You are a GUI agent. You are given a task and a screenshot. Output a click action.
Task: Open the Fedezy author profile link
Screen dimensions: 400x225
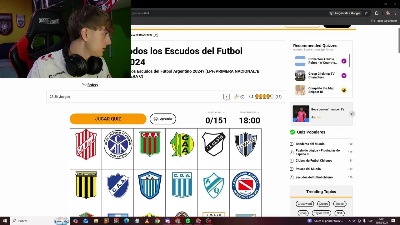coord(93,85)
